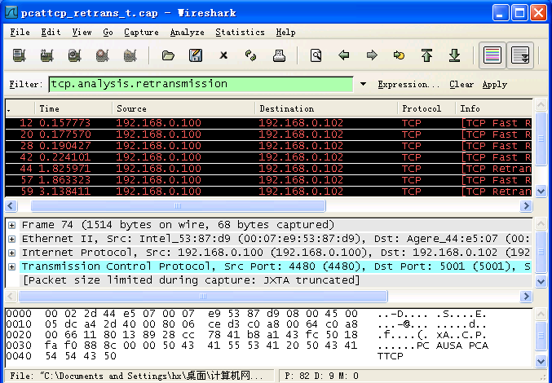
Task: Open the Go menu
Action: pos(108,33)
